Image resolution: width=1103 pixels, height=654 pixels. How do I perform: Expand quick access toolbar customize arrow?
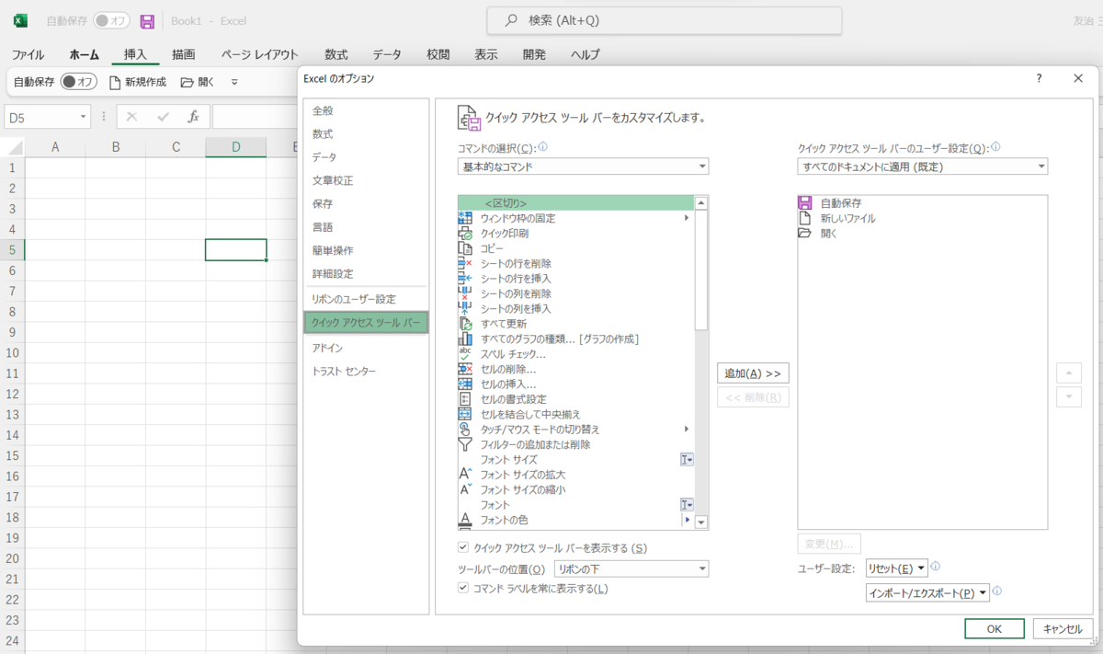pos(234,82)
